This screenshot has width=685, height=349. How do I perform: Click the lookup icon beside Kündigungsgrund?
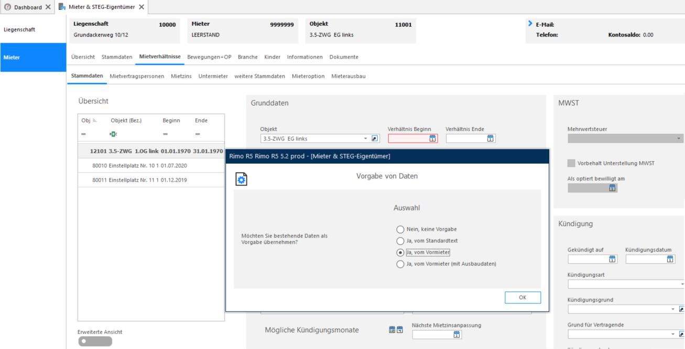[682, 309]
